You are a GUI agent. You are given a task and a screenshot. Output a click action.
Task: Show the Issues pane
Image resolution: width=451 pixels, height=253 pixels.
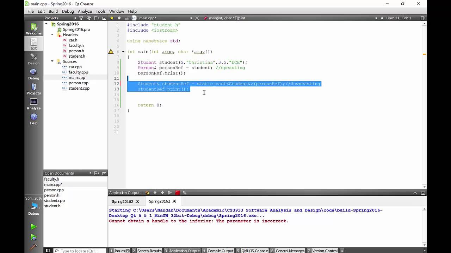[120, 251]
